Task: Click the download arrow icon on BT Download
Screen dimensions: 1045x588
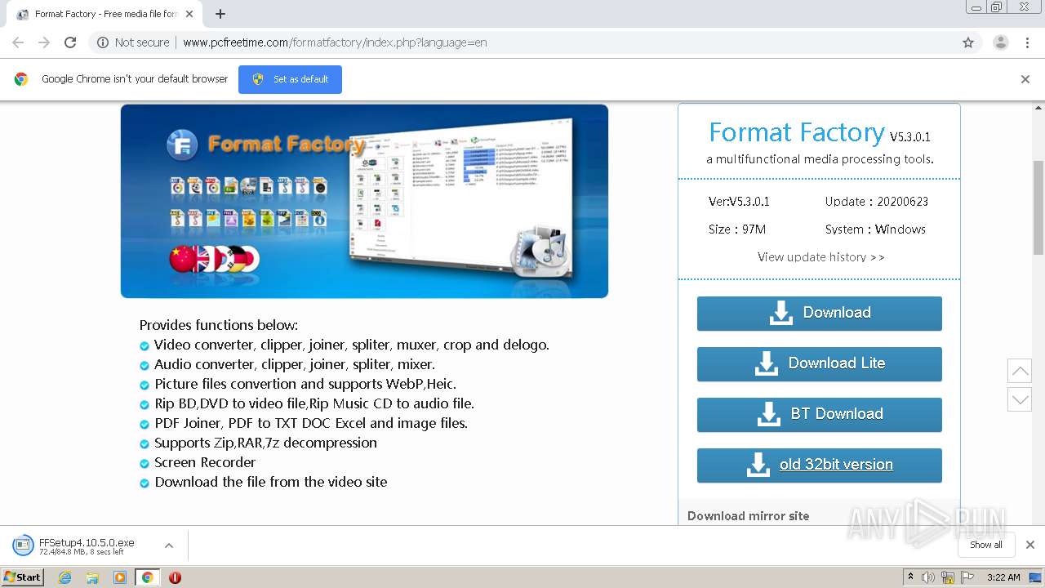Action: pos(768,414)
